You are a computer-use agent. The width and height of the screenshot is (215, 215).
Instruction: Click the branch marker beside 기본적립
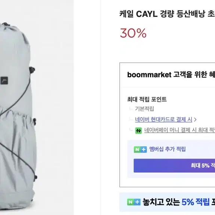coord(131,108)
